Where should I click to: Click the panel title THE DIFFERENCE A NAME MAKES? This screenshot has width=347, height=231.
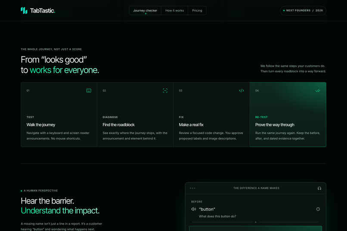[x=256, y=188]
